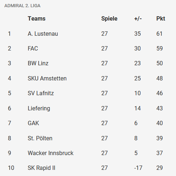The image size is (176, 176).
Task: Open the ADMIRAL 2. LIGA heading
Action: [x=22, y=6]
